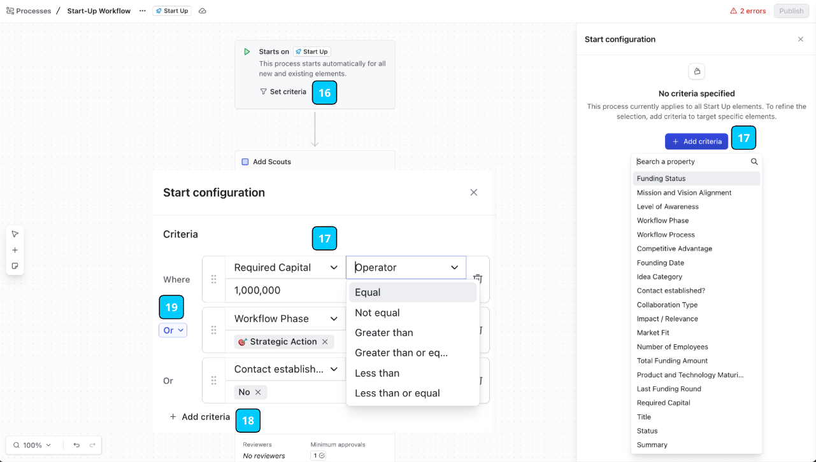
Task: Click the search magnifier in property search
Action: (x=754, y=162)
